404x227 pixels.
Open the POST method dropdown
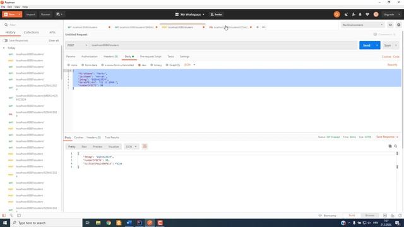click(x=77, y=45)
